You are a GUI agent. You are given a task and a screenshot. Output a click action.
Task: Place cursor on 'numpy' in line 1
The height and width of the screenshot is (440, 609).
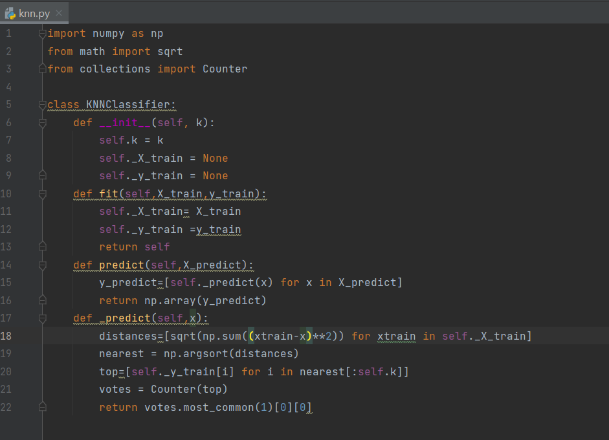pos(108,34)
